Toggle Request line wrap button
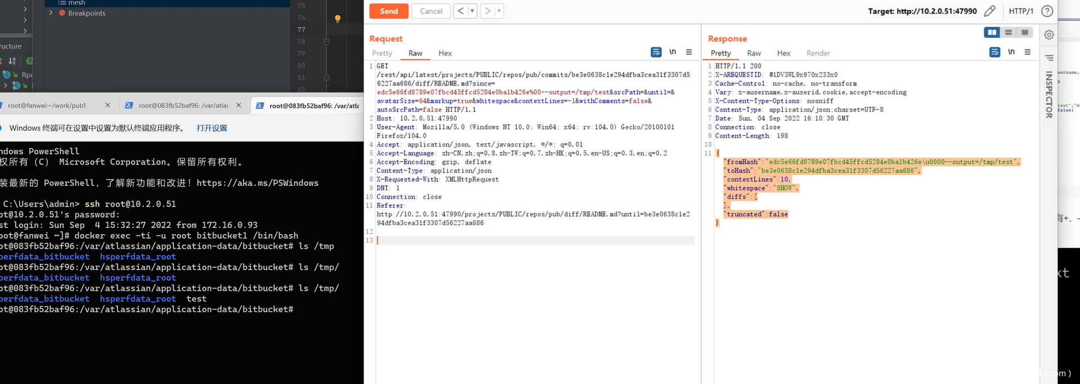1080x384 pixels. pyautogui.click(x=656, y=52)
